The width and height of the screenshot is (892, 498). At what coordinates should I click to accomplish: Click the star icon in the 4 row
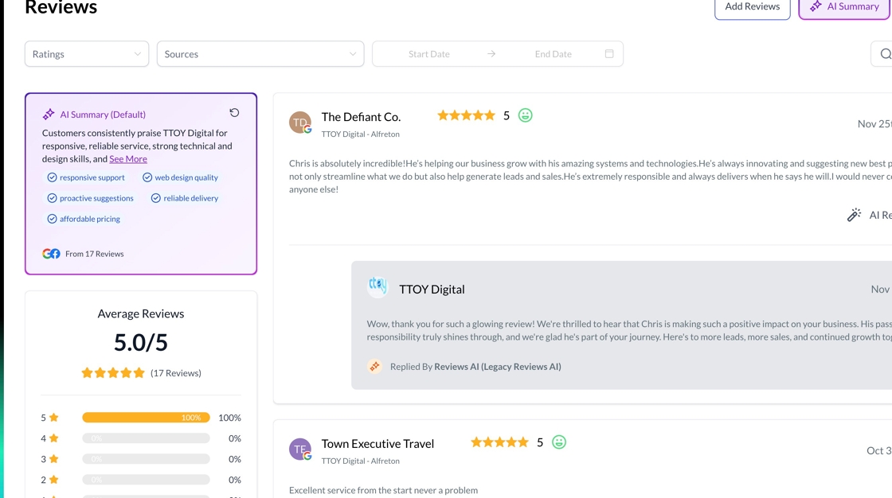(x=54, y=438)
